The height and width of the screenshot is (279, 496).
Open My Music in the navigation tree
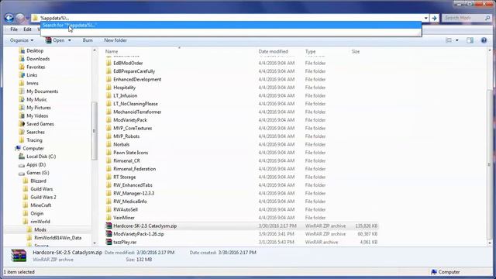36,100
